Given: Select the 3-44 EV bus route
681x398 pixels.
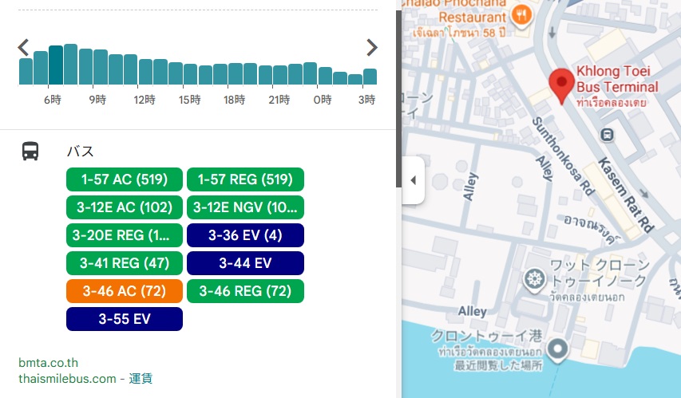Looking at the screenshot, I should pyautogui.click(x=245, y=263).
